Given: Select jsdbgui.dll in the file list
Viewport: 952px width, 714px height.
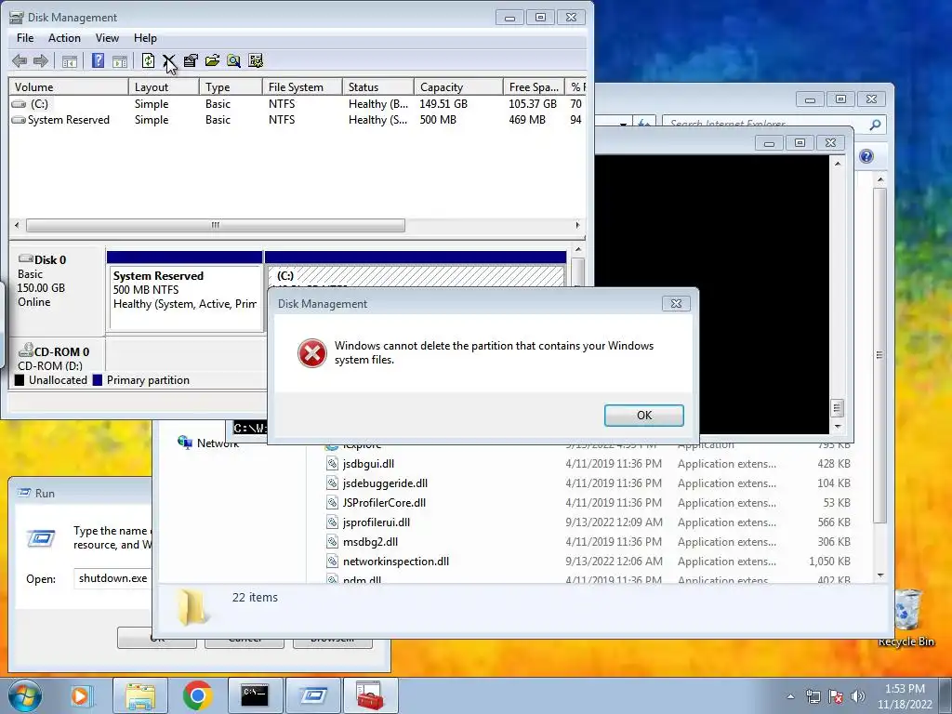Looking at the screenshot, I should coord(368,464).
